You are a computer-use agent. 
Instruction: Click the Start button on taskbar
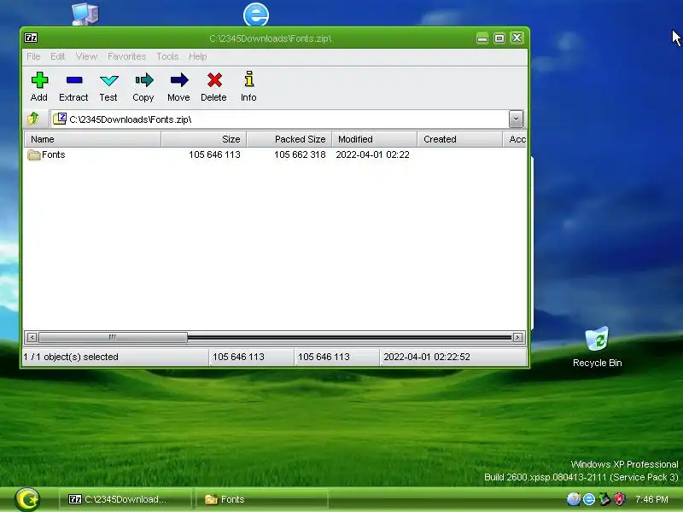(27, 499)
